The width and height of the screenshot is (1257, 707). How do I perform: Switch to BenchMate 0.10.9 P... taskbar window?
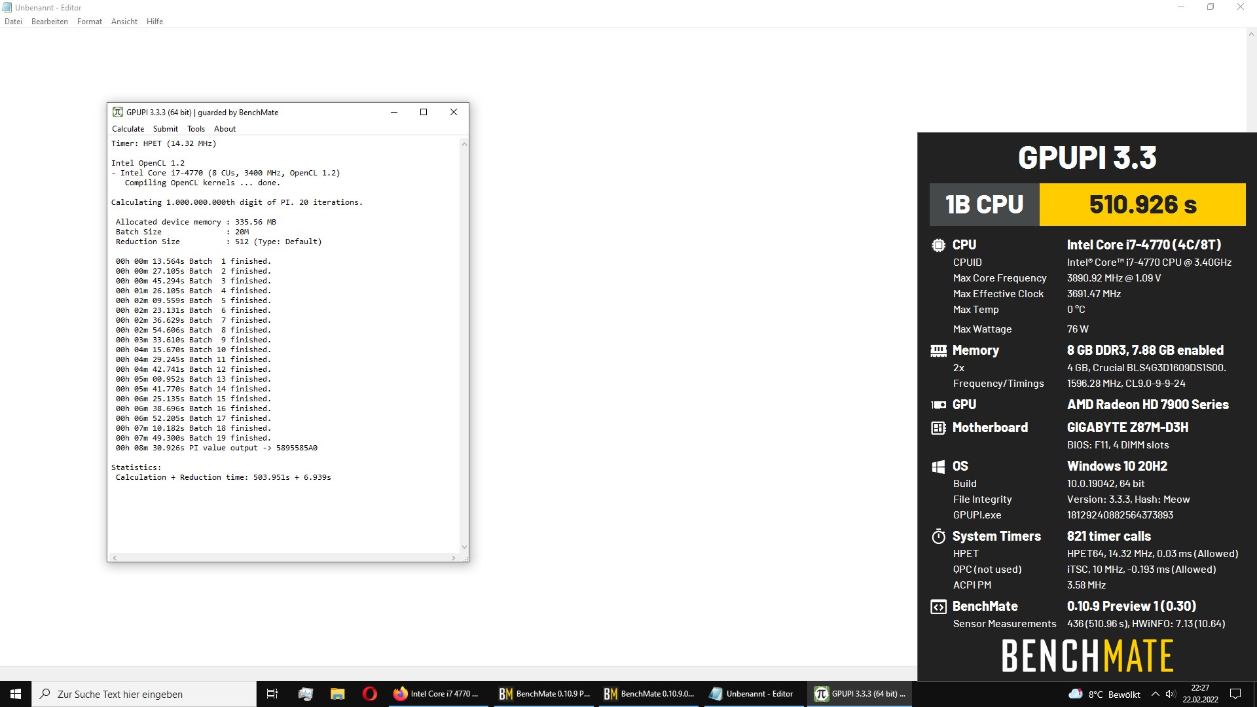[543, 694]
